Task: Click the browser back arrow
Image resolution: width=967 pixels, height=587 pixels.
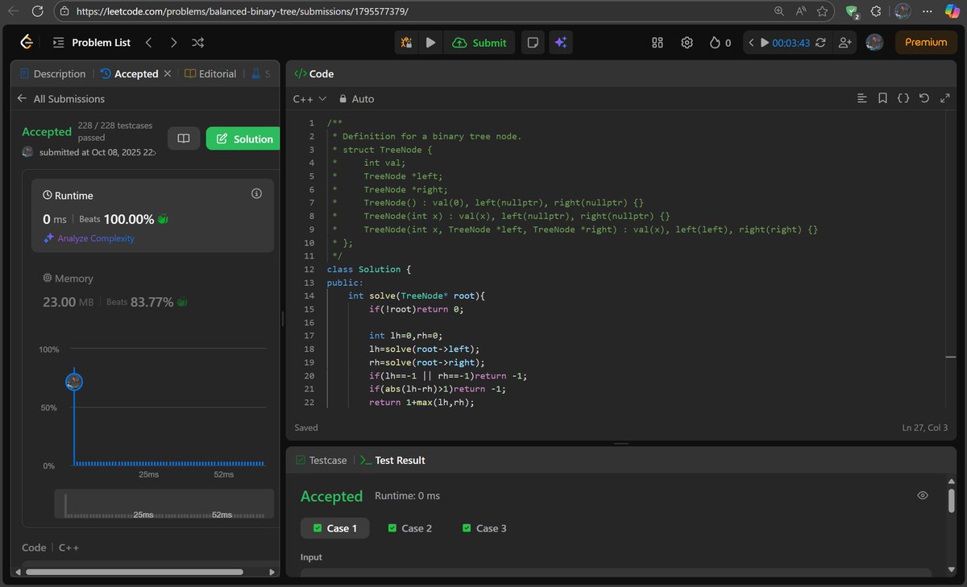Action: 12,11
